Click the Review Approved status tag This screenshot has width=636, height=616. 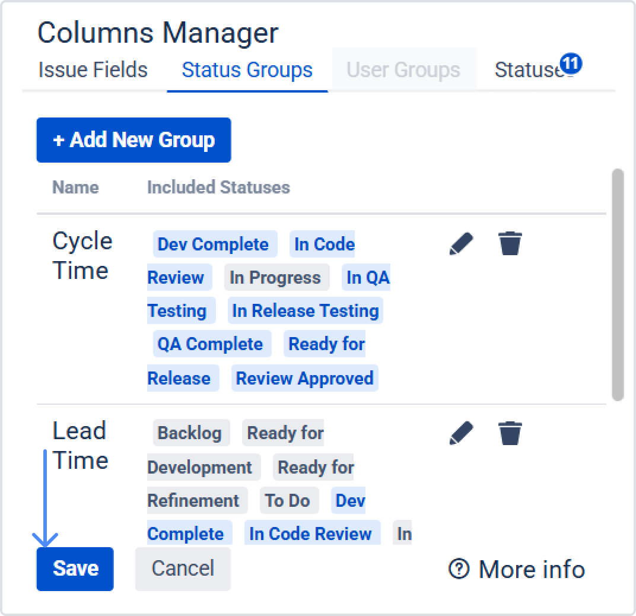(305, 379)
